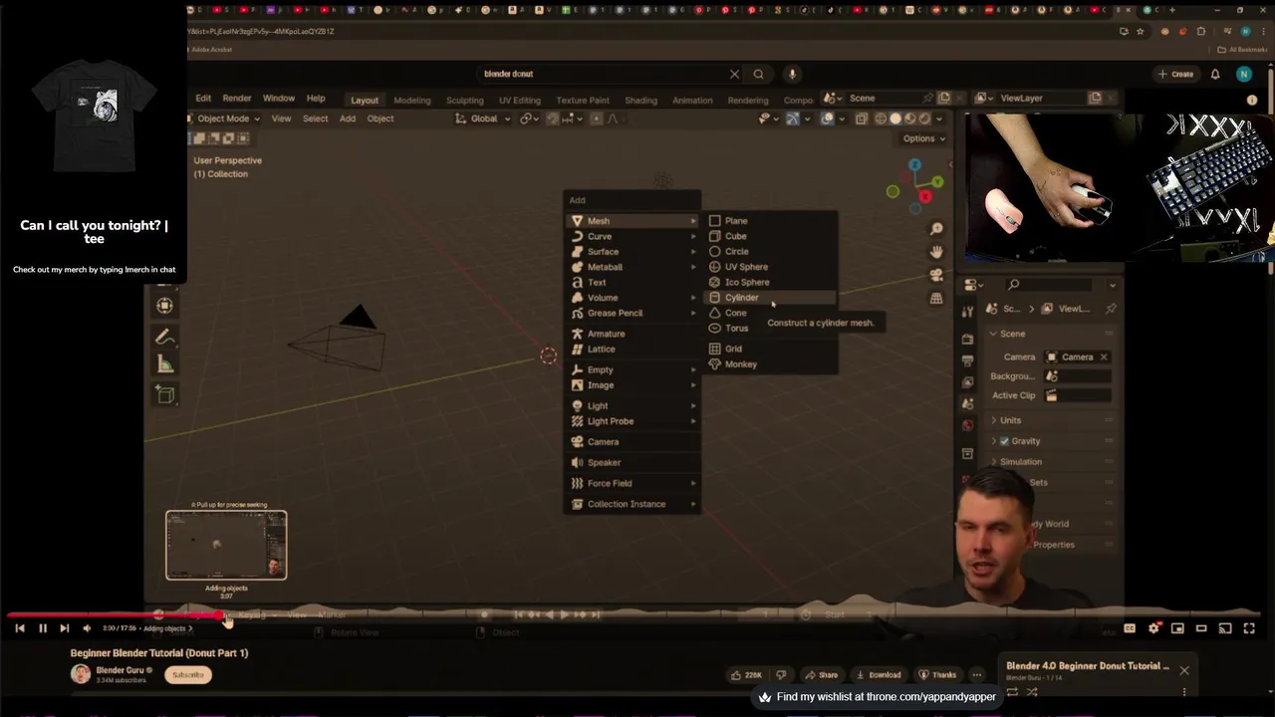Switch to the Sculpting workspace tab
This screenshot has width=1275, height=717.
464,100
